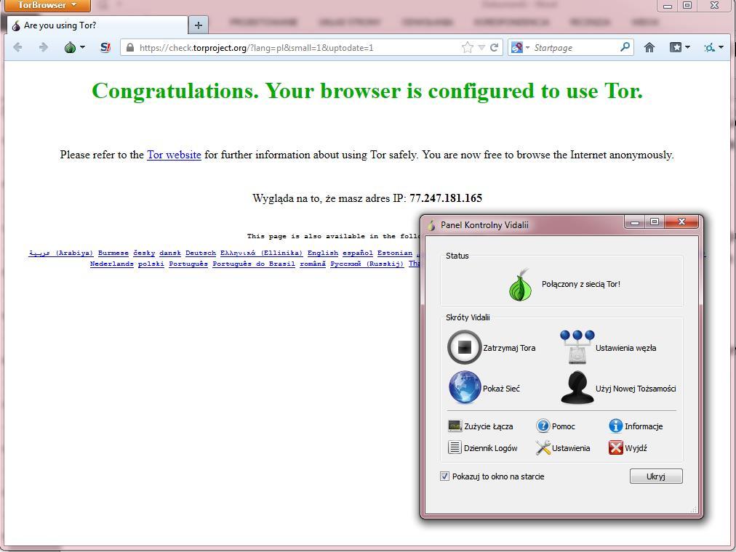Image resolution: width=736 pixels, height=552 pixels.
Task: Click 'Połączony z siecią Tor!' status text
Action: click(x=580, y=284)
